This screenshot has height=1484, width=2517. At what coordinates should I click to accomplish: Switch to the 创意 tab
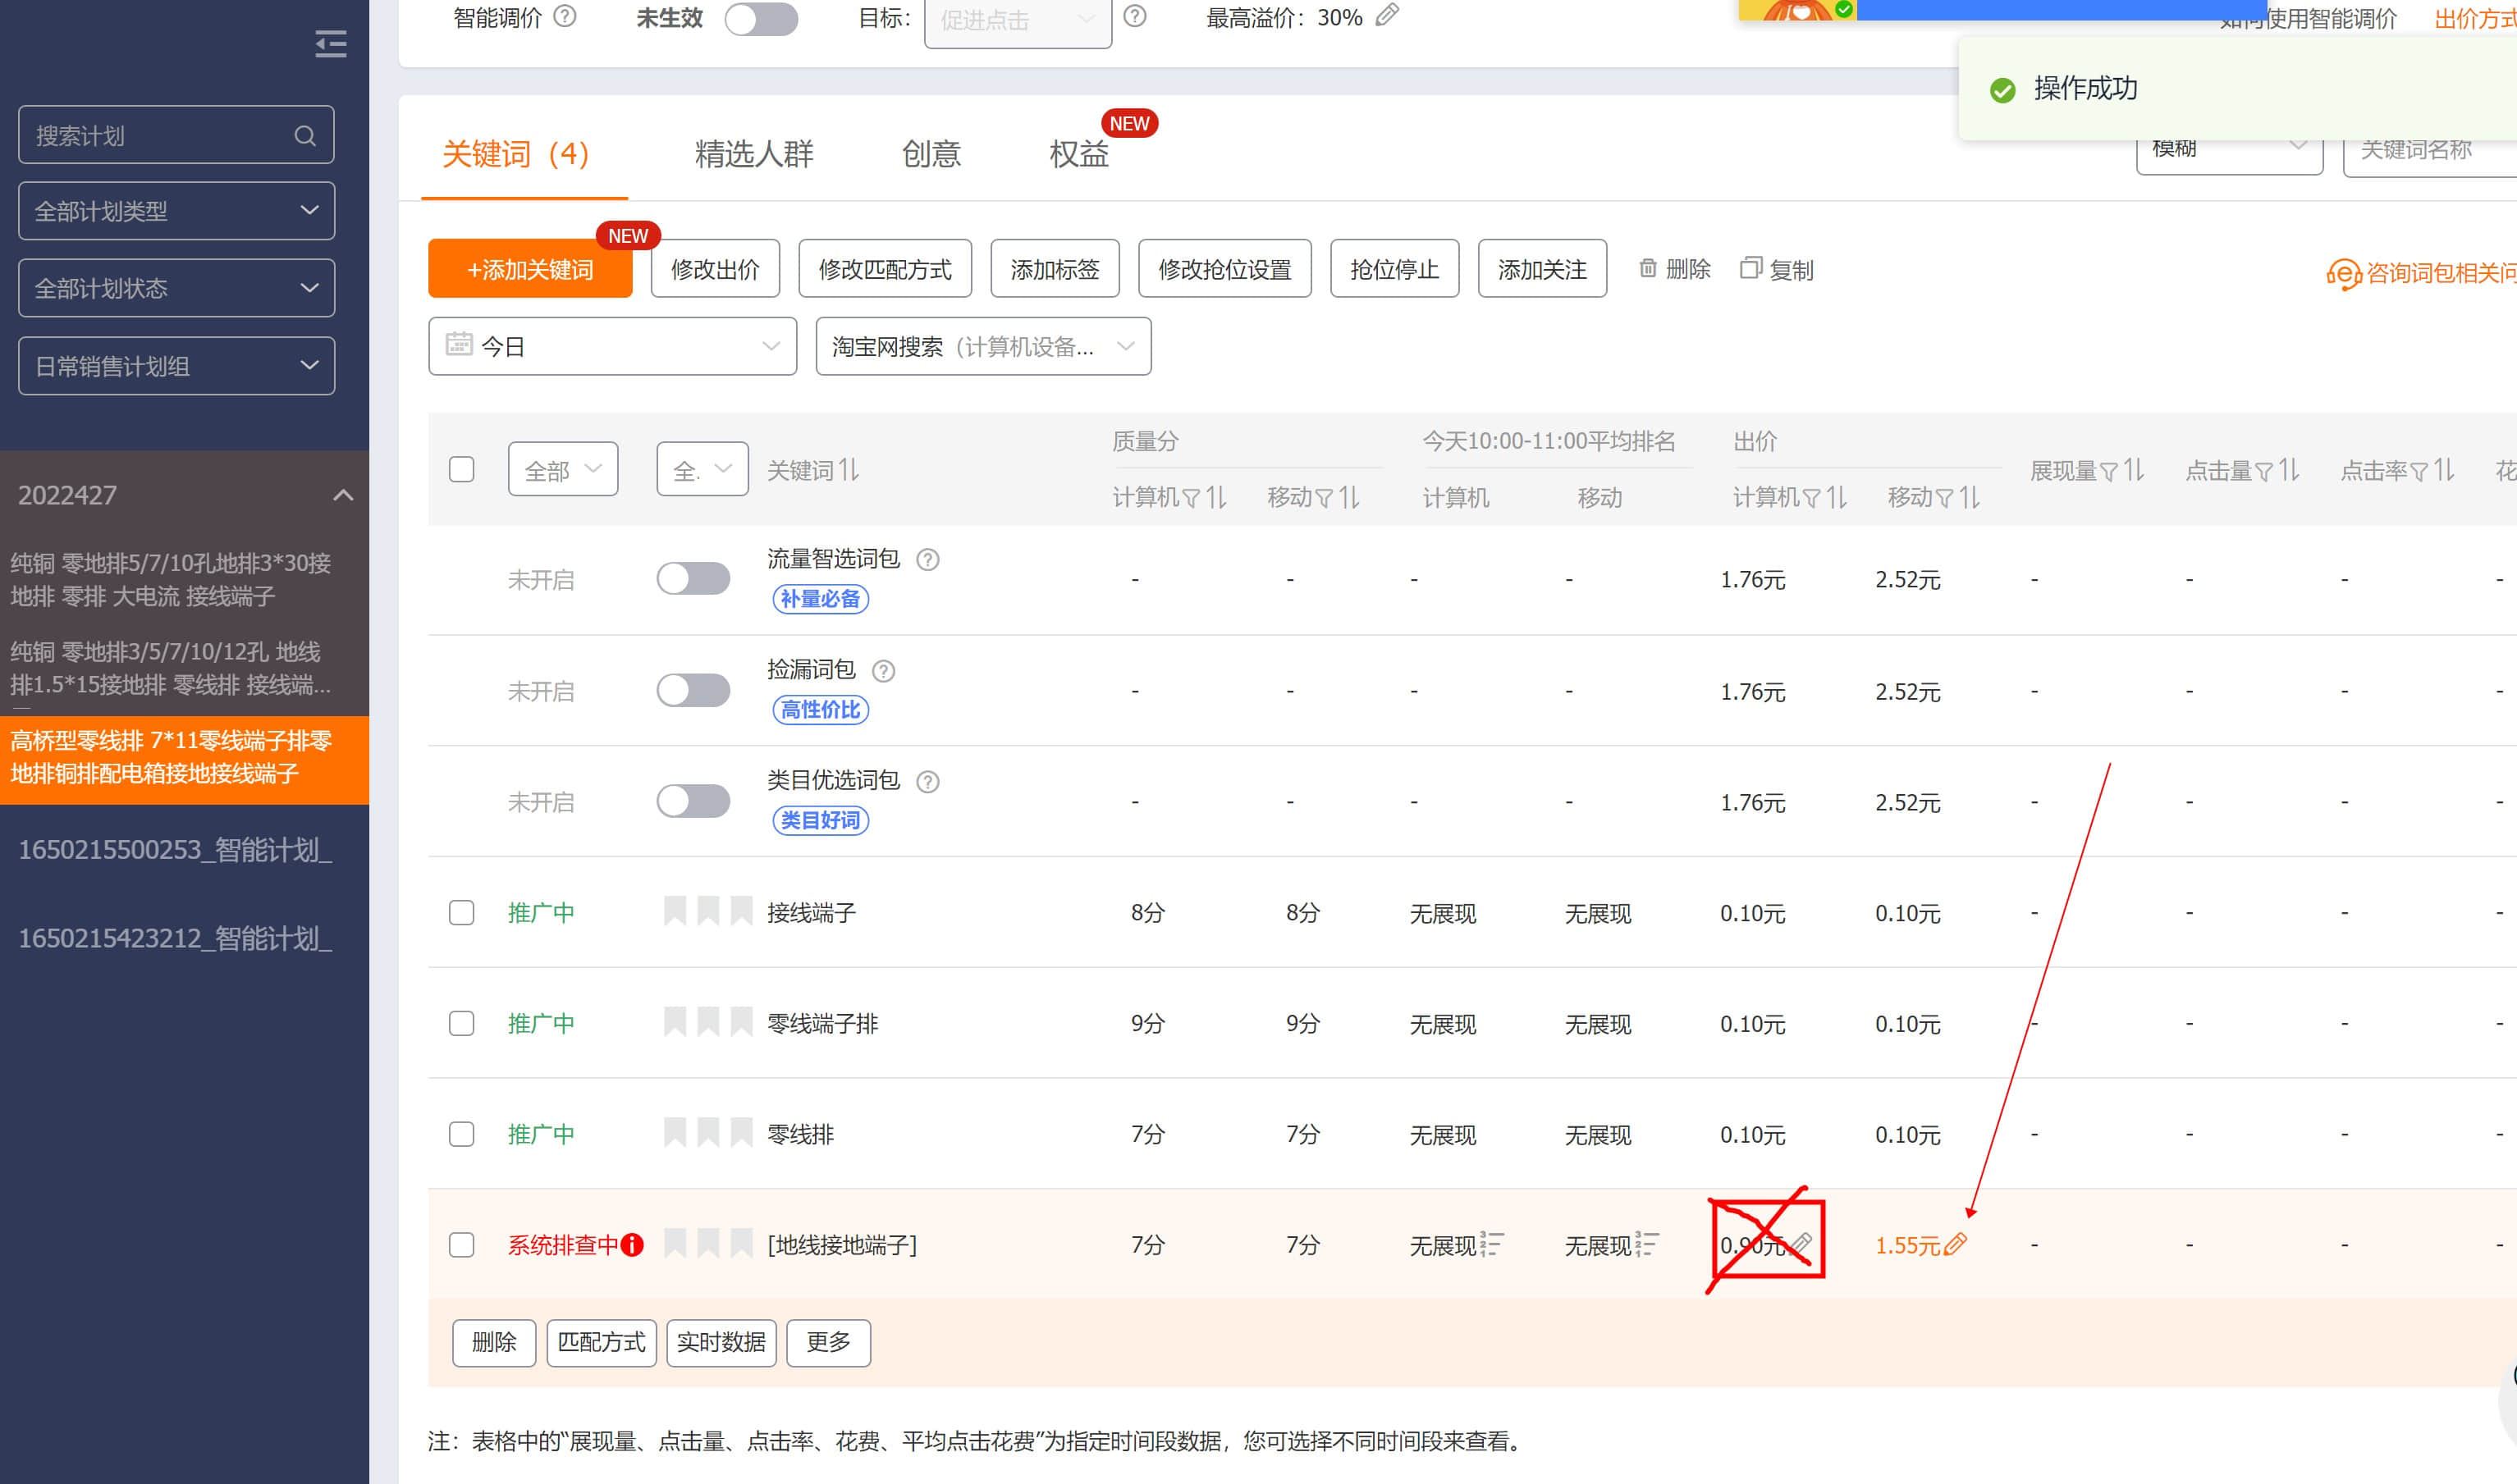931,154
